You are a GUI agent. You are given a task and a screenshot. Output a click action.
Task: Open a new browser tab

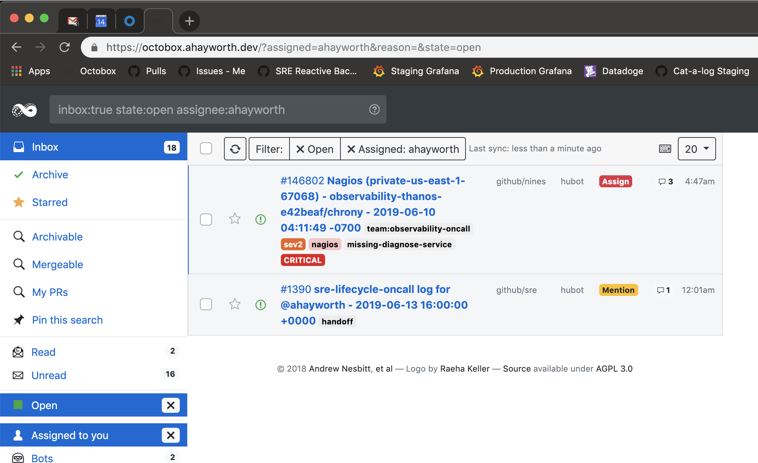189,21
